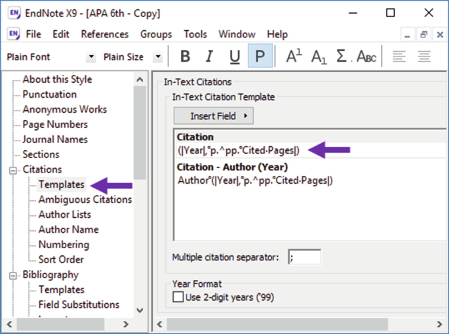The width and height of the screenshot is (449, 334).
Task: Collapse the Bibliography tree node
Action: (x=13, y=275)
